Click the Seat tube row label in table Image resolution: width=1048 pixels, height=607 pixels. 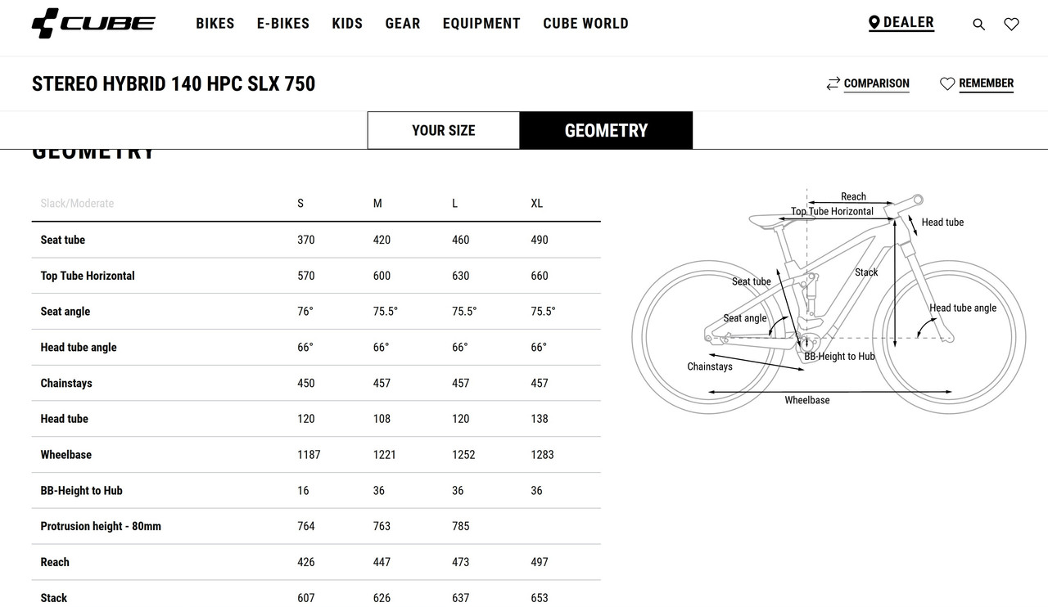coord(63,240)
